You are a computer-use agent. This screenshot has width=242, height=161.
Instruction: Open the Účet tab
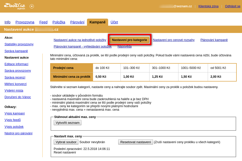tap(114, 22)
